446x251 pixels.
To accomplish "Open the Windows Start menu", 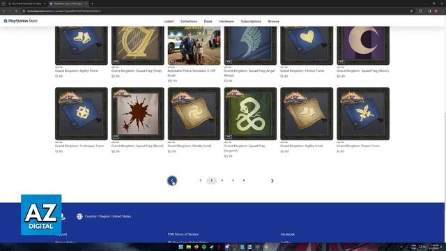I will coord(180,247).
